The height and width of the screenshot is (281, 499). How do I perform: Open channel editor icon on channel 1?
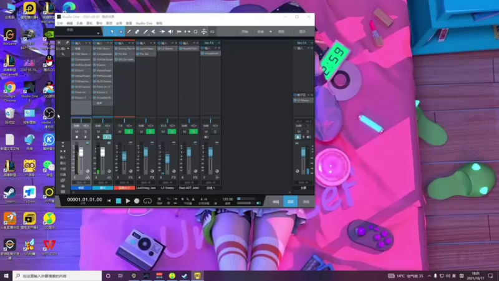[x=87, y=177]
